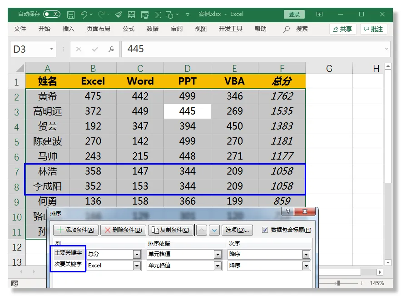The image size is (401, 296).
Task: Click the 145% zoom level
Action: [377, 283]
